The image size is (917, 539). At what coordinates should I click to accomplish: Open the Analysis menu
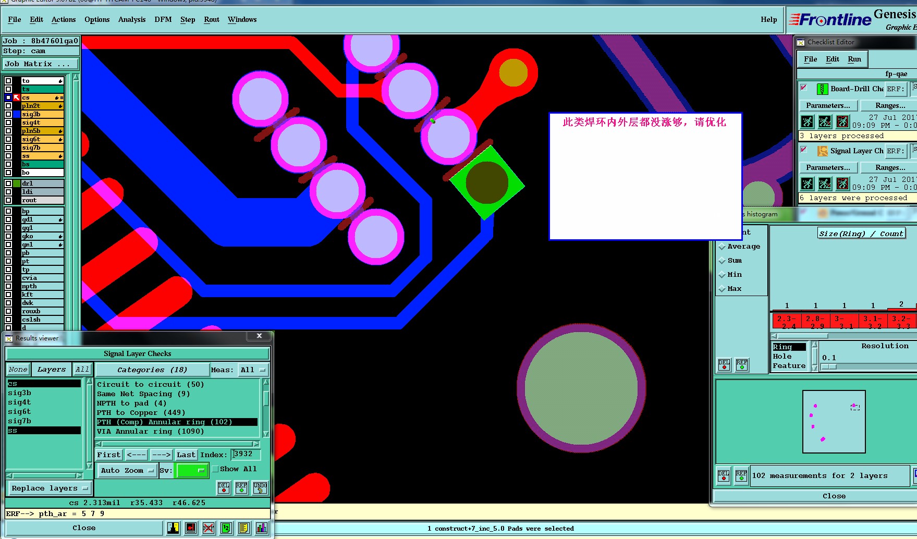[132, 20]
